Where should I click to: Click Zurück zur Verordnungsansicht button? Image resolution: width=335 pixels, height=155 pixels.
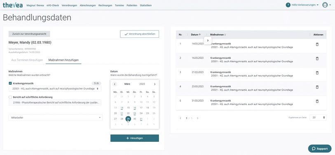[29, 34]
